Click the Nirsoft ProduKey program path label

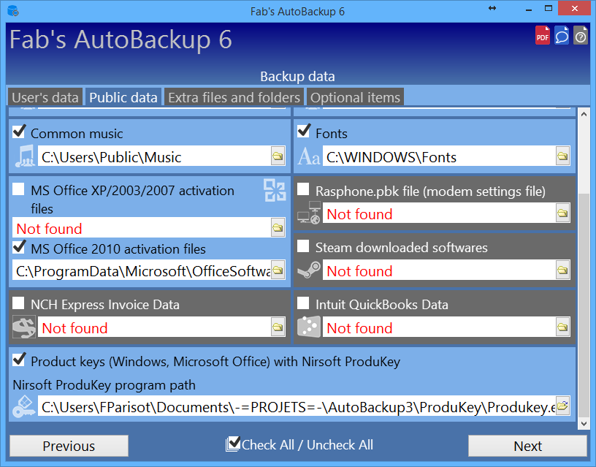pyautogui.click(x=104, y=385)
